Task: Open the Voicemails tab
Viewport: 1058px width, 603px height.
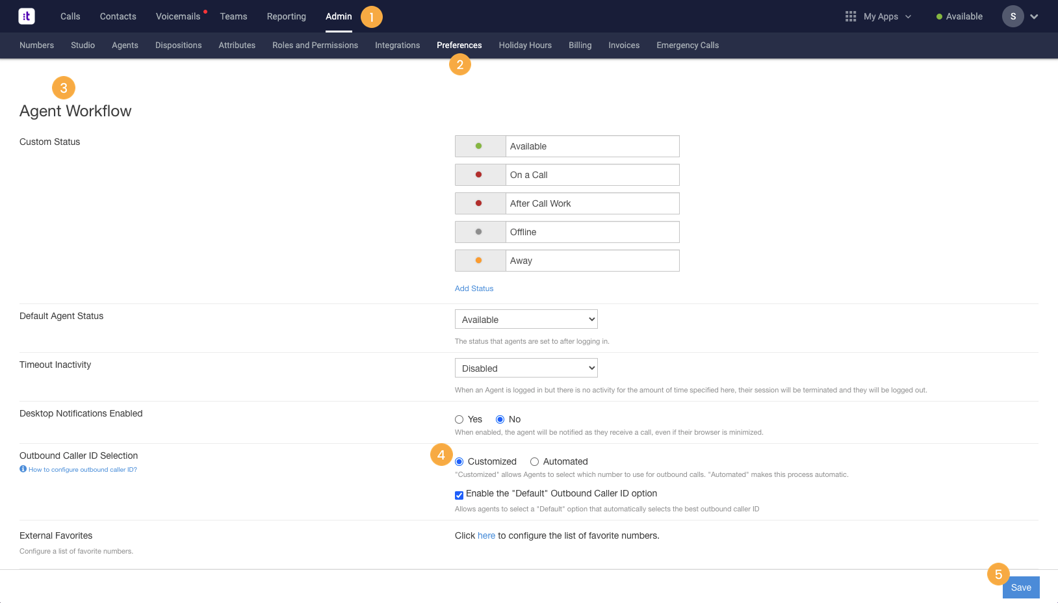Action: coord(178,16)
